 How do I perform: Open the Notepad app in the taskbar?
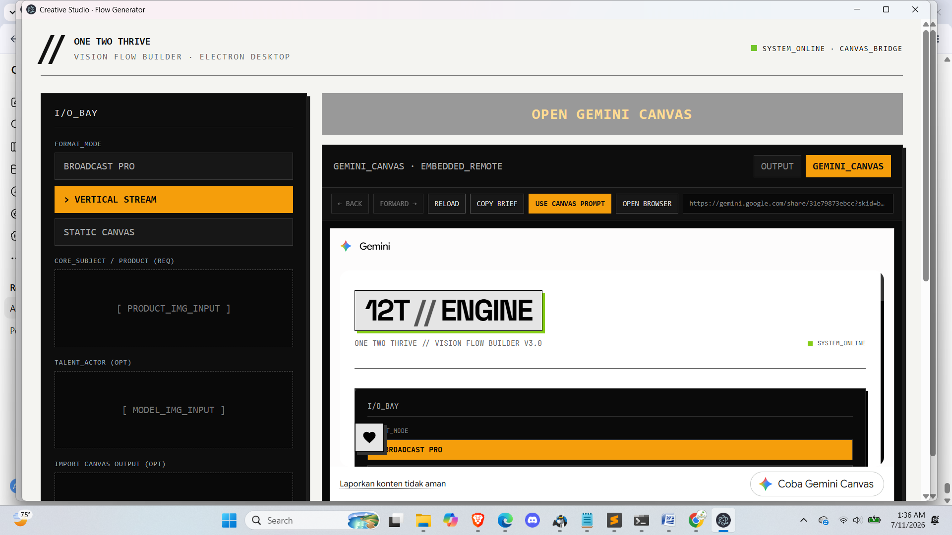point(587,520)
